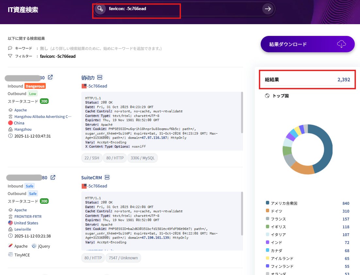Viewport: 360px width, 275px height.
Task: Open the -5c766ead favicon hash link
Action: click(x=96, y=86)
